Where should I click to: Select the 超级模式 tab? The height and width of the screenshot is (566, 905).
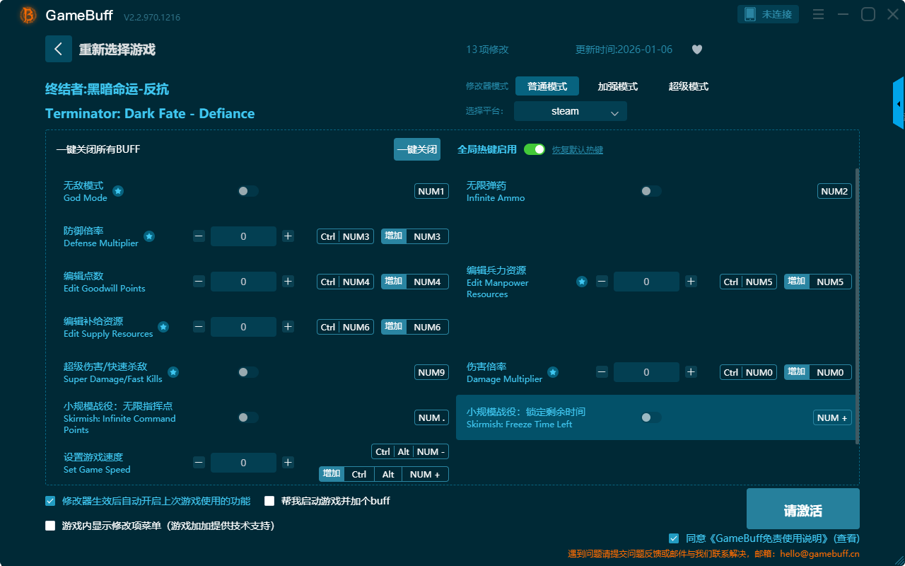[x=688, y=86]
